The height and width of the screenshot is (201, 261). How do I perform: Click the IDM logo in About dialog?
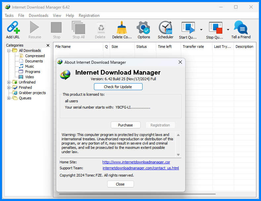[65, 75]
